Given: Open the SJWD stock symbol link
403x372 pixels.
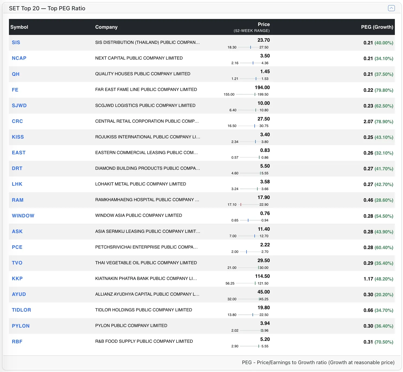Looking at the screenshot, I should pyautogui.click(x=19, y=105).
